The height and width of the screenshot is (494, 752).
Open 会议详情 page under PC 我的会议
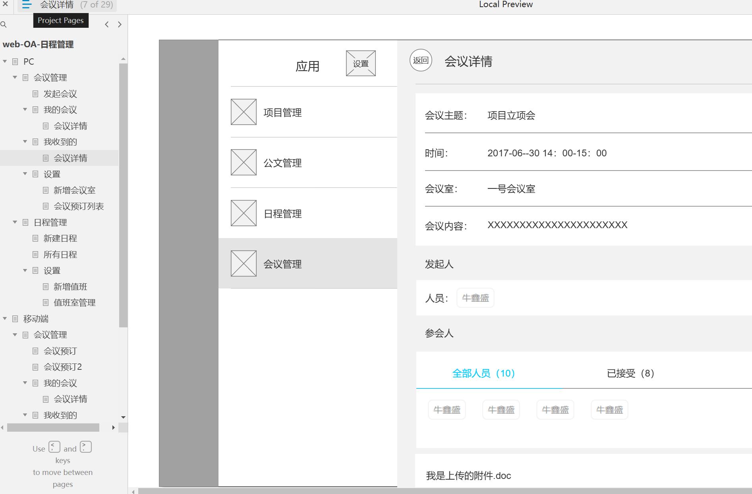pyautogui.click(x=70, y=126)
